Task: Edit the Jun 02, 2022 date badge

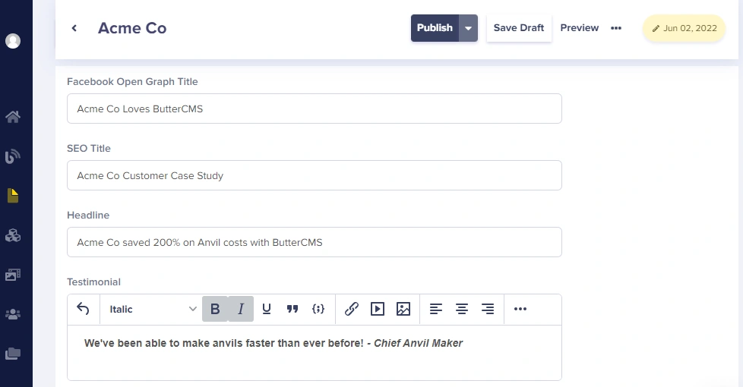Action: click(685, 28)
